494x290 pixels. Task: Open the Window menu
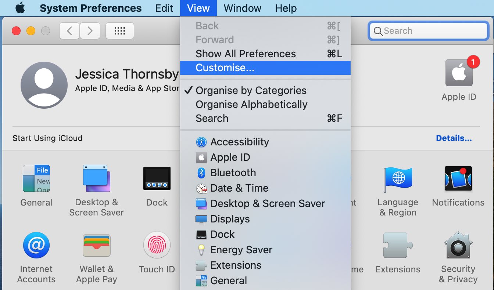(242, 8)
